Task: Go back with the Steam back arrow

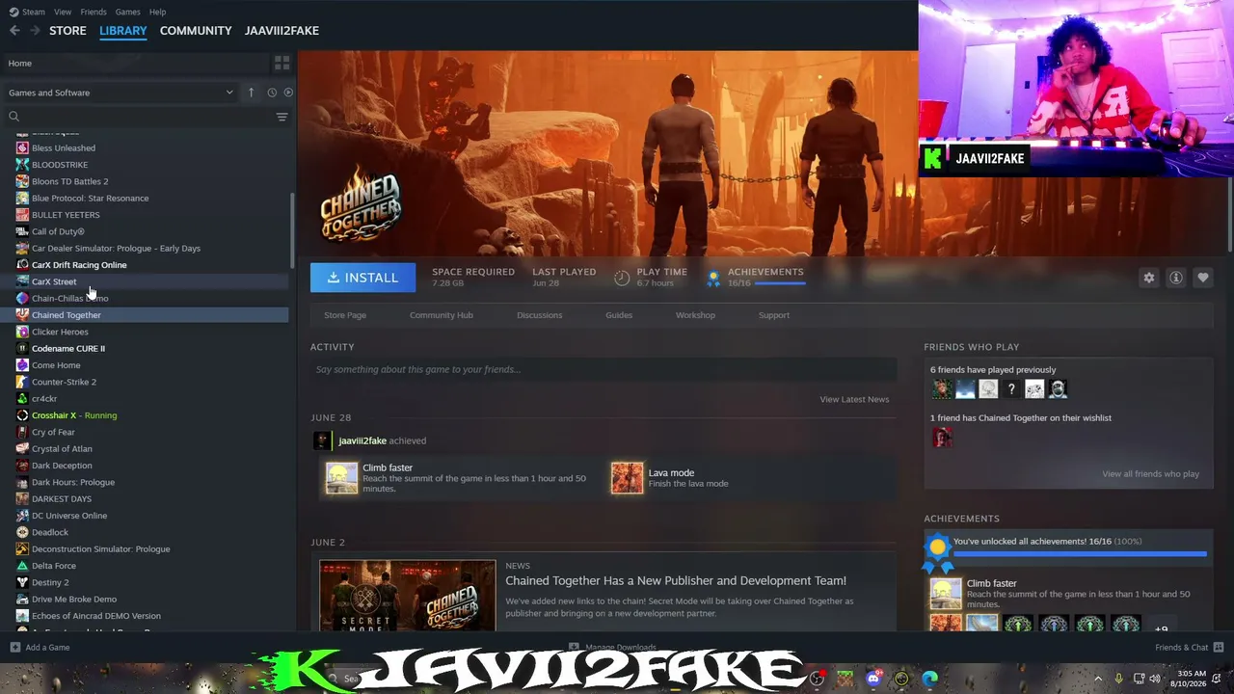Action: (x=14, y=31)
